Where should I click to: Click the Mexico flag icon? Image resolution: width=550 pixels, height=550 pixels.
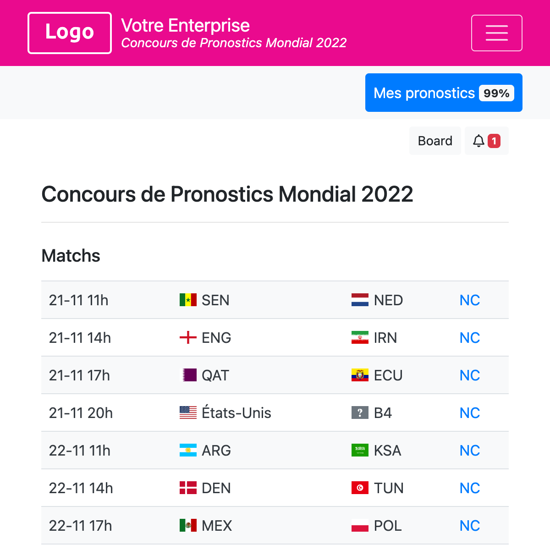coord(188,525)
